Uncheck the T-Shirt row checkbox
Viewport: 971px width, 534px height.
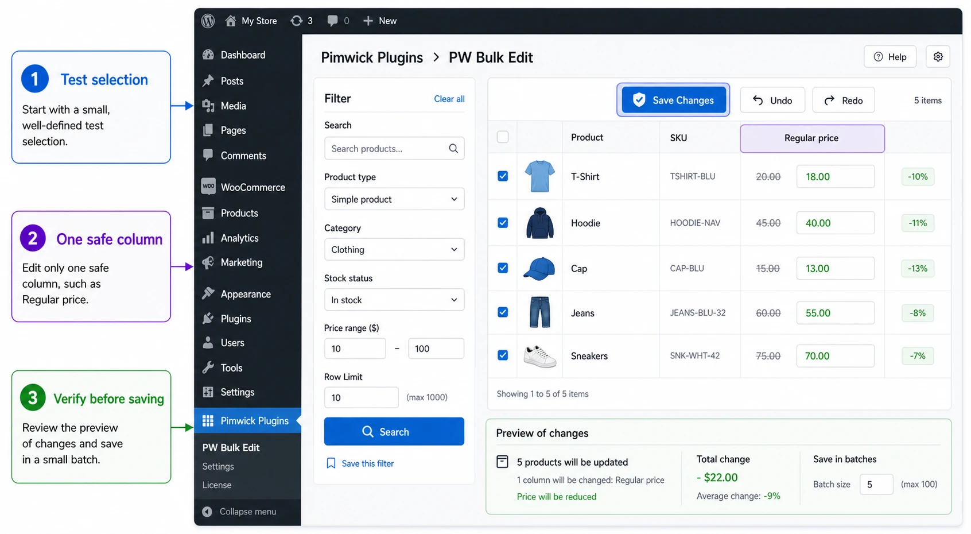[x=503, y=176]
